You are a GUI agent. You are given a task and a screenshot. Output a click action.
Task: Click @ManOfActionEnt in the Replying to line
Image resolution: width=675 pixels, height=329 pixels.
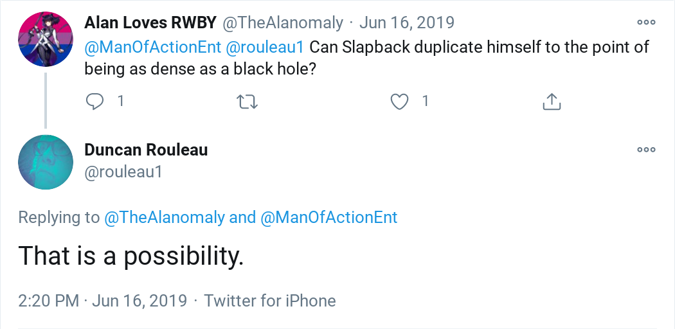pyautogui.click(x=329, y=218)
